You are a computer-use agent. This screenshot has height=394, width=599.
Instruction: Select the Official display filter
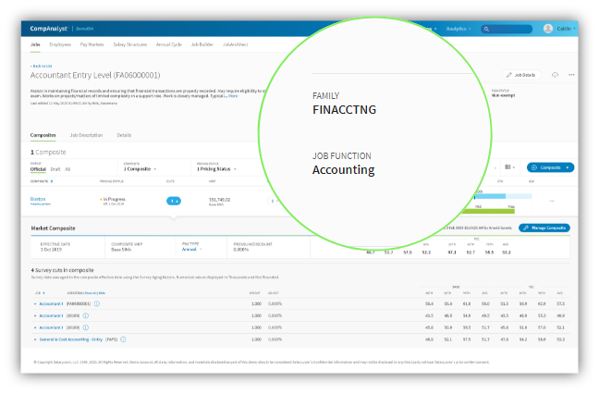coord(38,169)
